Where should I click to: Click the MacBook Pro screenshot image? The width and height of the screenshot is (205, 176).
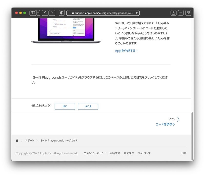pos(66,31)
